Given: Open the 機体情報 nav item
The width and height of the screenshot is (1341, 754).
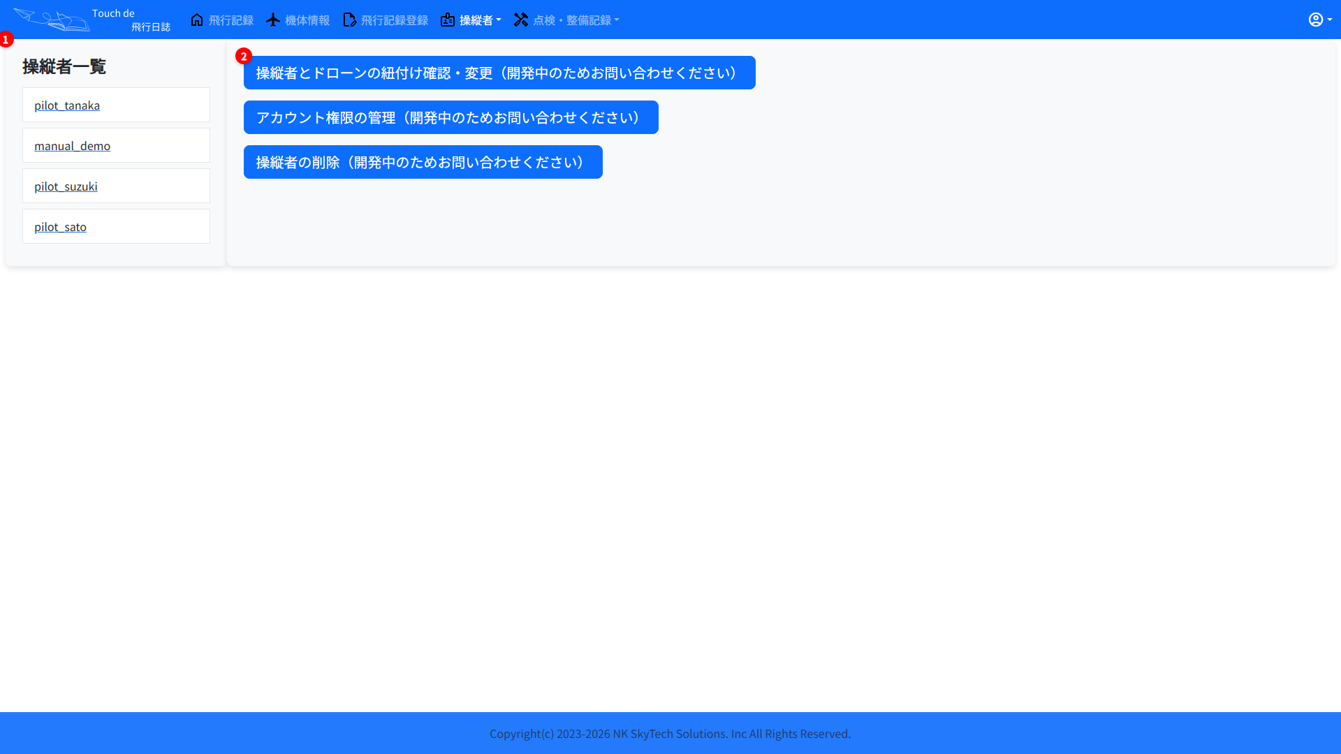Looking at the screenshot, I should point(307,20).
